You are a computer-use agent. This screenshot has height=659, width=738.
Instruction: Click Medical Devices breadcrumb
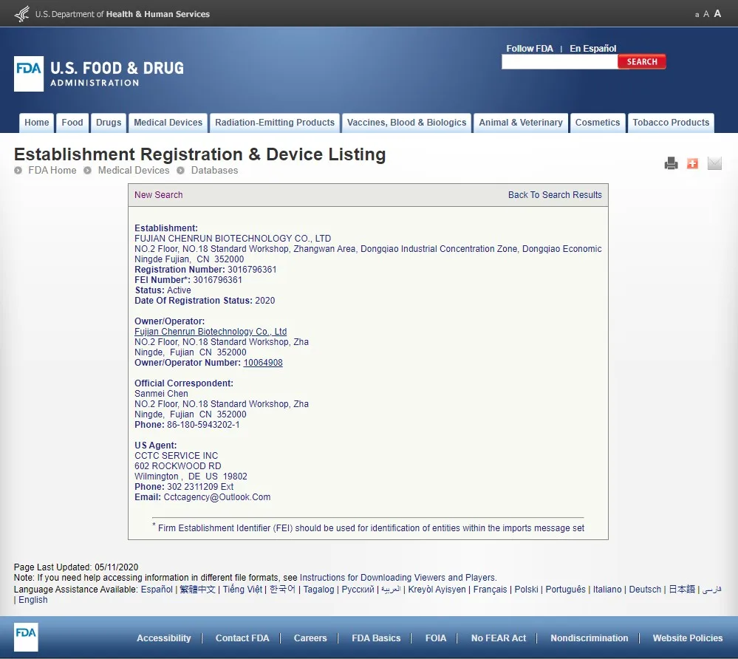[x=134, y=171]
